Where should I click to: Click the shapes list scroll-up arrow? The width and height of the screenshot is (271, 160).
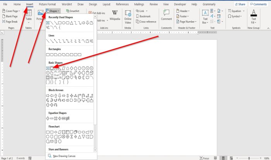coord(95,16)
